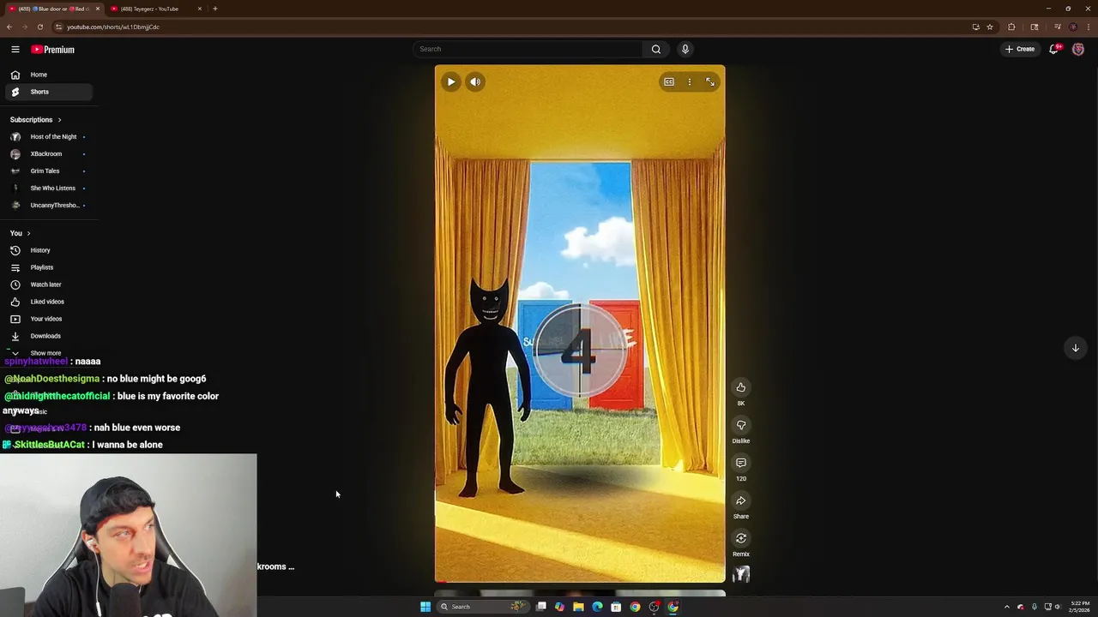Viewport: 1098px width, 617px height.
Task: Share this Short
Action: pos(741,500)
